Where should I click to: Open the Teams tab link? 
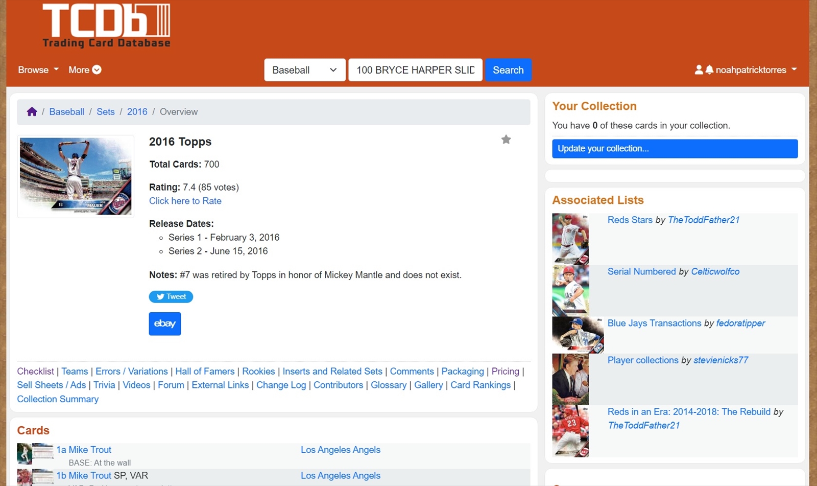tap(75, 371)
